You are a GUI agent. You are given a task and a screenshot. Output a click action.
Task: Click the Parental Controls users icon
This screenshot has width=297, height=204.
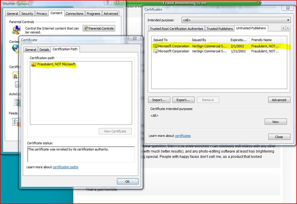(16, 30)
